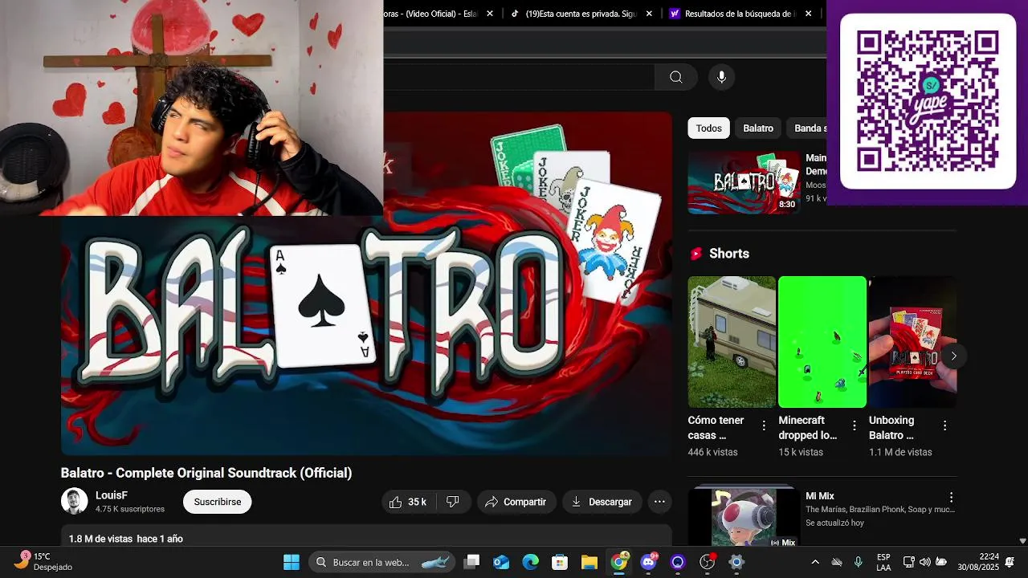Click the Shorts section heading
The image size is (1028, 578).
pos(729,254)
